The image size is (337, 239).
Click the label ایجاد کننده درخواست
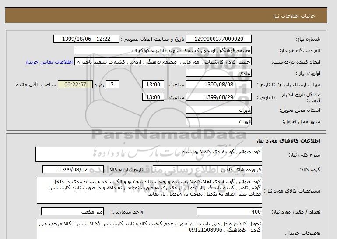point(296,62)
